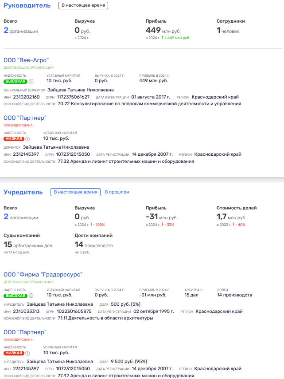Viewport: 284px width, 379px height.
Task: Click the Руководитель section heading
Action: pyautogui.click(x=27, y=6)
